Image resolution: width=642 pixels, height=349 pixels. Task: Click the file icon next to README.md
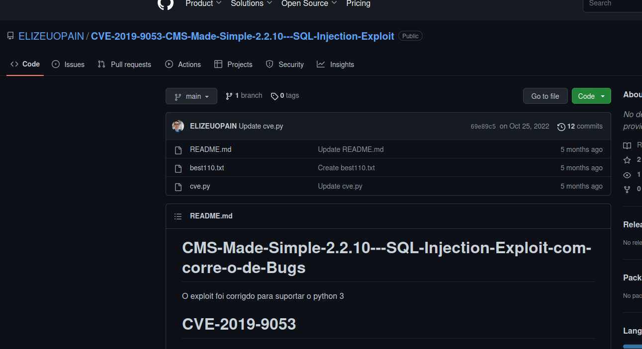pos(179,150)
